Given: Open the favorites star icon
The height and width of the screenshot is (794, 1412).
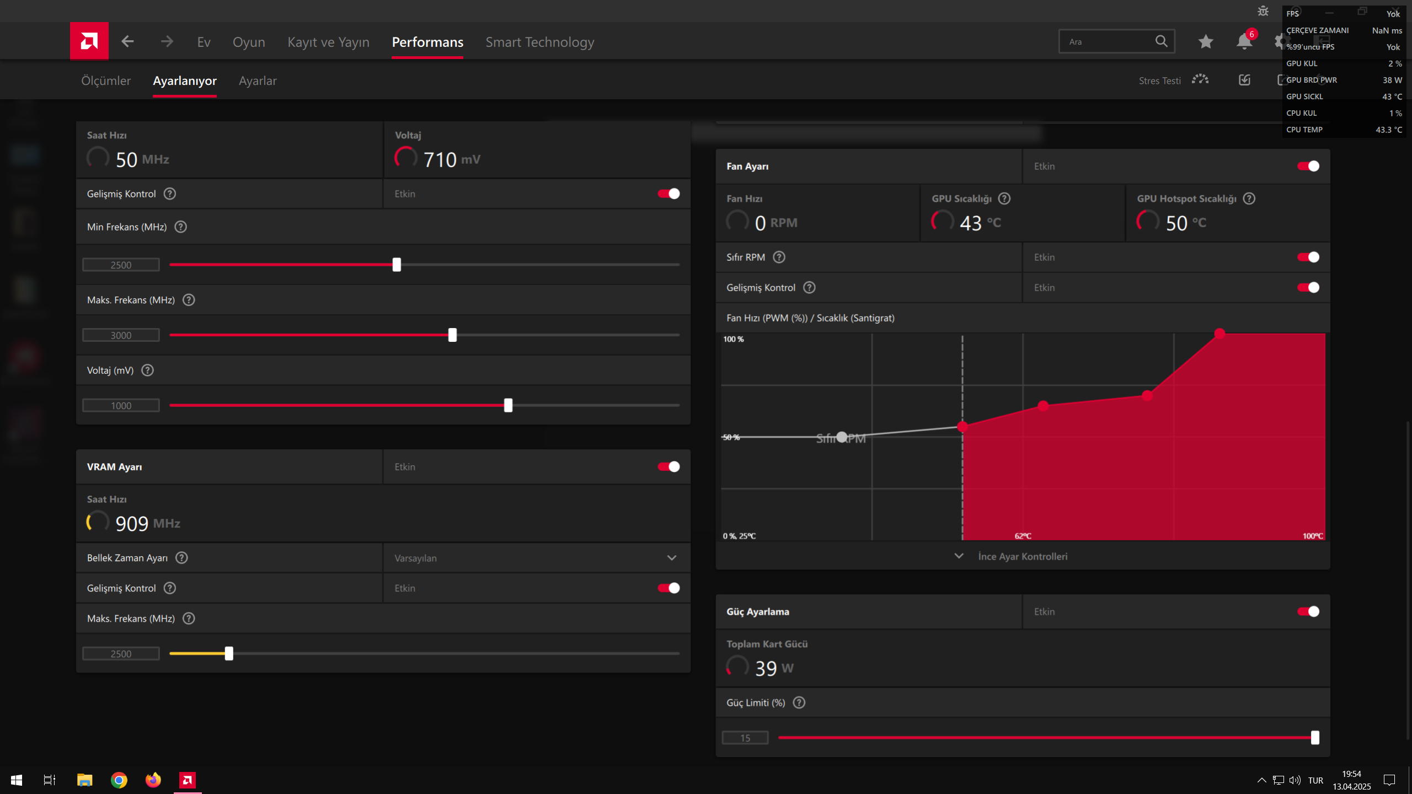Looking at the screenshot, I should click(1205, 41).
